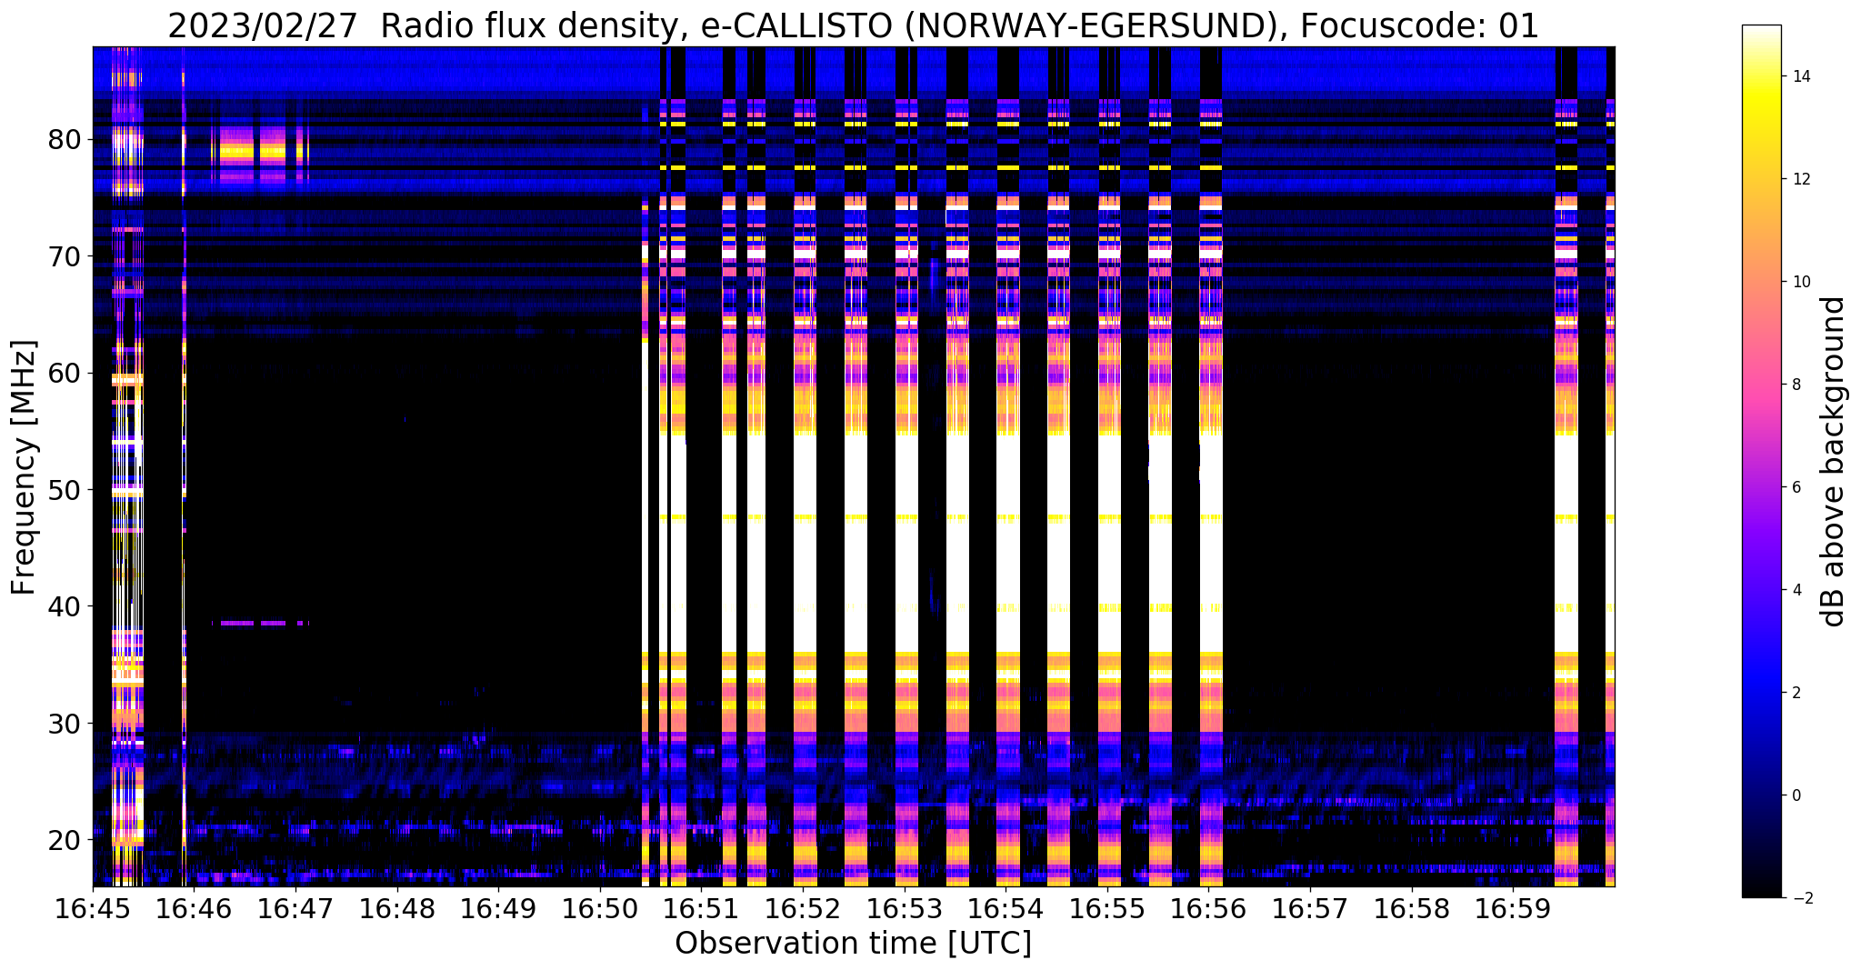Click the plot title mentioning NORWAY-EGERSUND
The height and width of the screenshot is (970, 1861).
(853, 25)
